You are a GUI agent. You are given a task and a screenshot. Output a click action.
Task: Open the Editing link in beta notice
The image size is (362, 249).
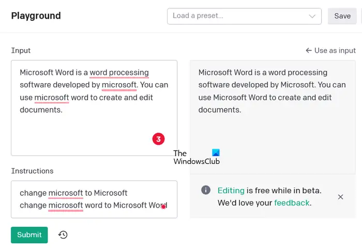231,191
